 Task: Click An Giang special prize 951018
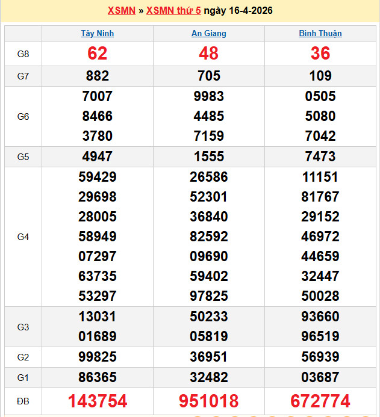[209, 401]
